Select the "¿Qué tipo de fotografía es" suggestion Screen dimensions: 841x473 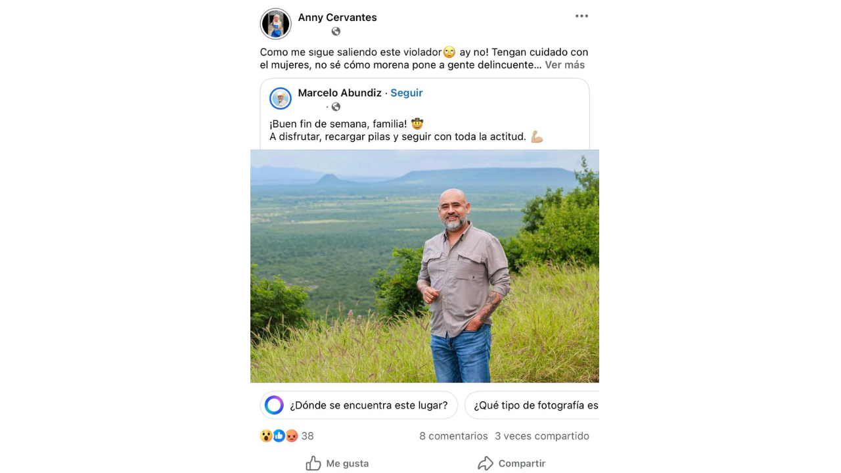pos(534,405)
